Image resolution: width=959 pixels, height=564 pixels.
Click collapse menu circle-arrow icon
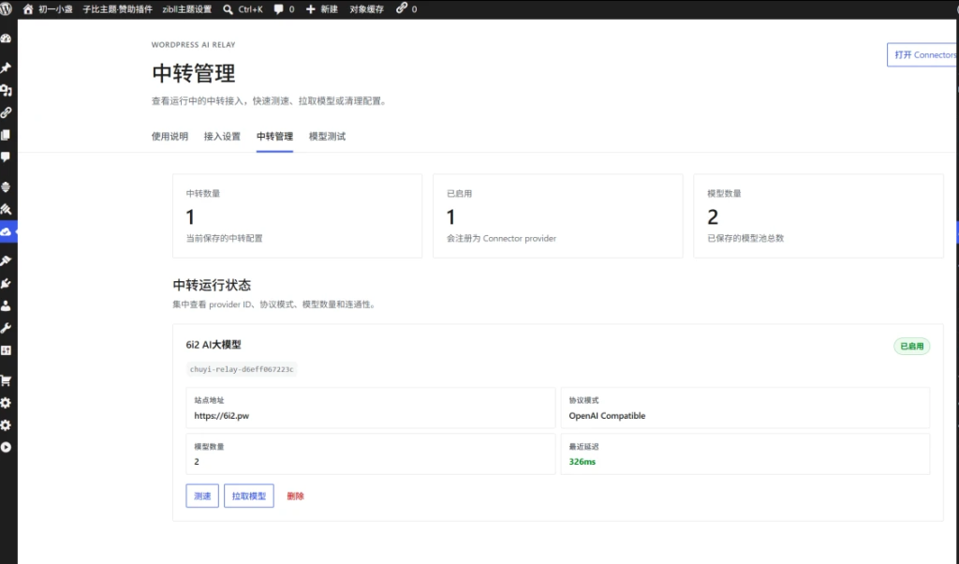[7, 447]
